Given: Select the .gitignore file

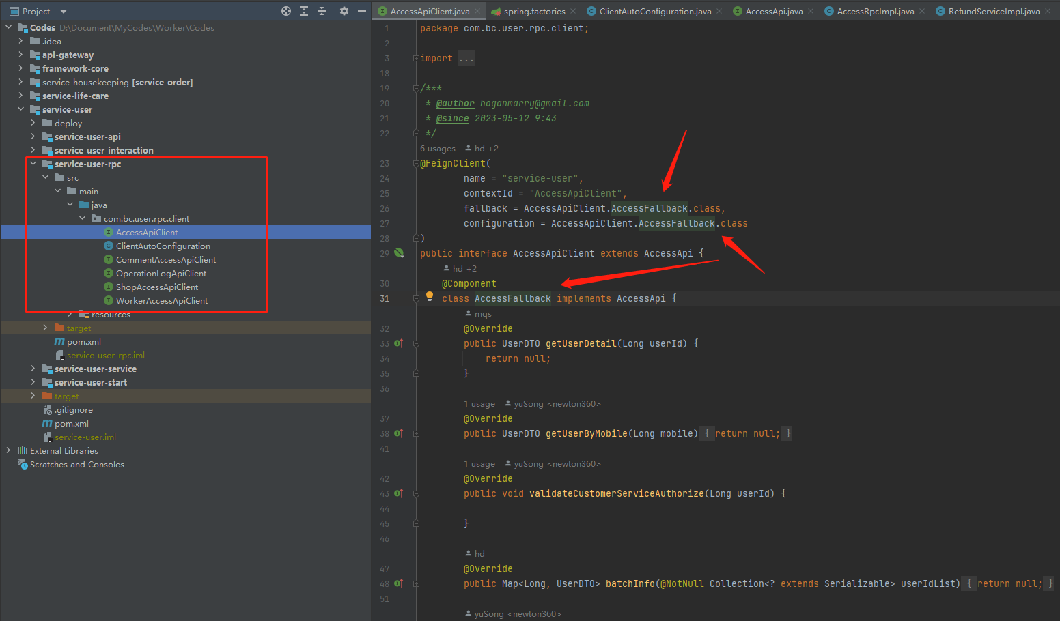Looking at the screenshot, I should (74, 410).
